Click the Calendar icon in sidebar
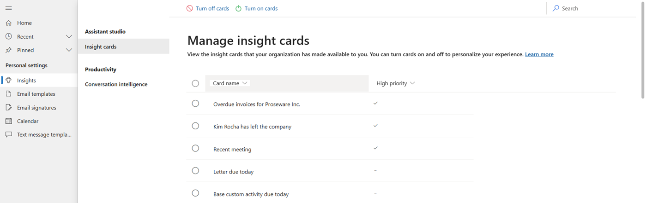The width and height of the screenshot is (646, 203). coord(9,122)
